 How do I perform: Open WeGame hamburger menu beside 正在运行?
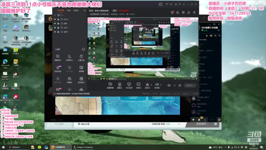click(215, 124)
